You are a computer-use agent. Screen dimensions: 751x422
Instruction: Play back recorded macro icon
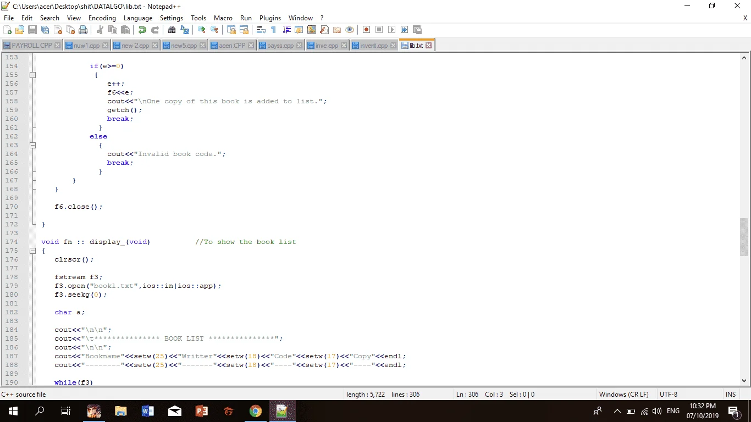[x=392, y=30]
